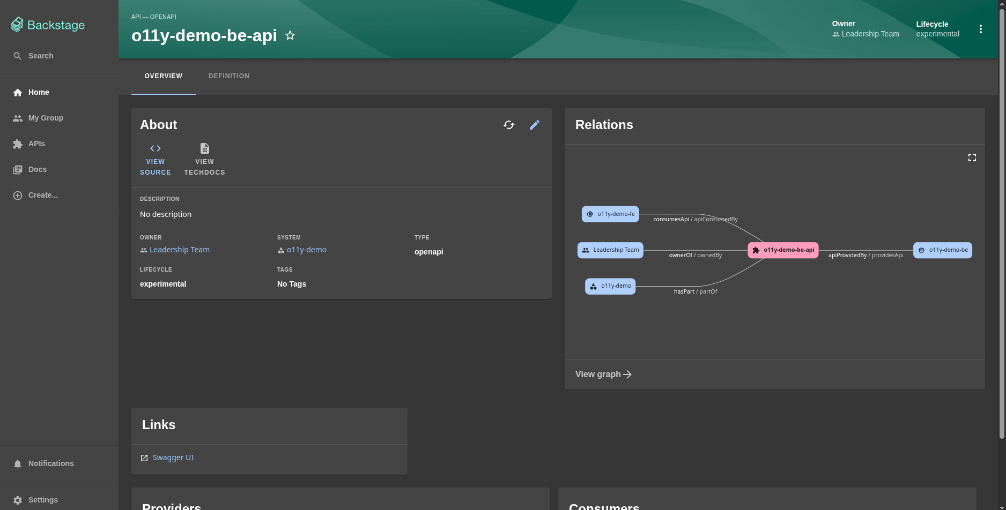Select o11y-demo-be node in graph
Screen dimensions: 1006x510
coord(943,250)
